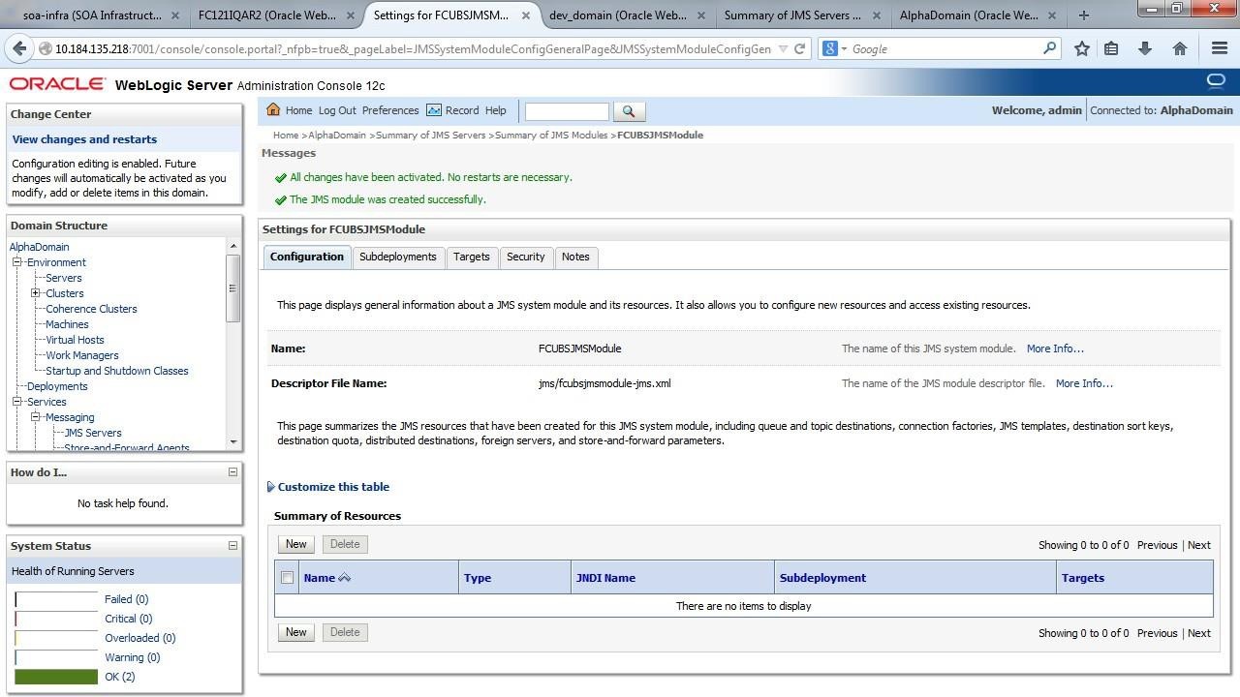The height and width of the screenshot is (697, 1240).
Task: Click the Failed (0) status link
Action: click(126, 599)
